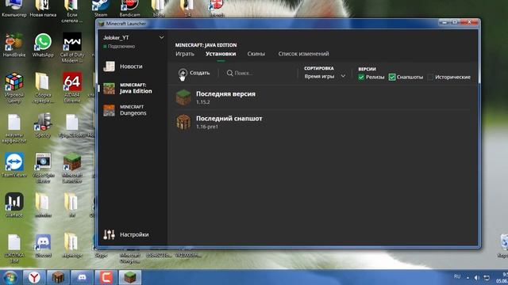The image size is (508, 285).
Task: Click the HandBrake desktop shortcut
Action: point(14,45)
